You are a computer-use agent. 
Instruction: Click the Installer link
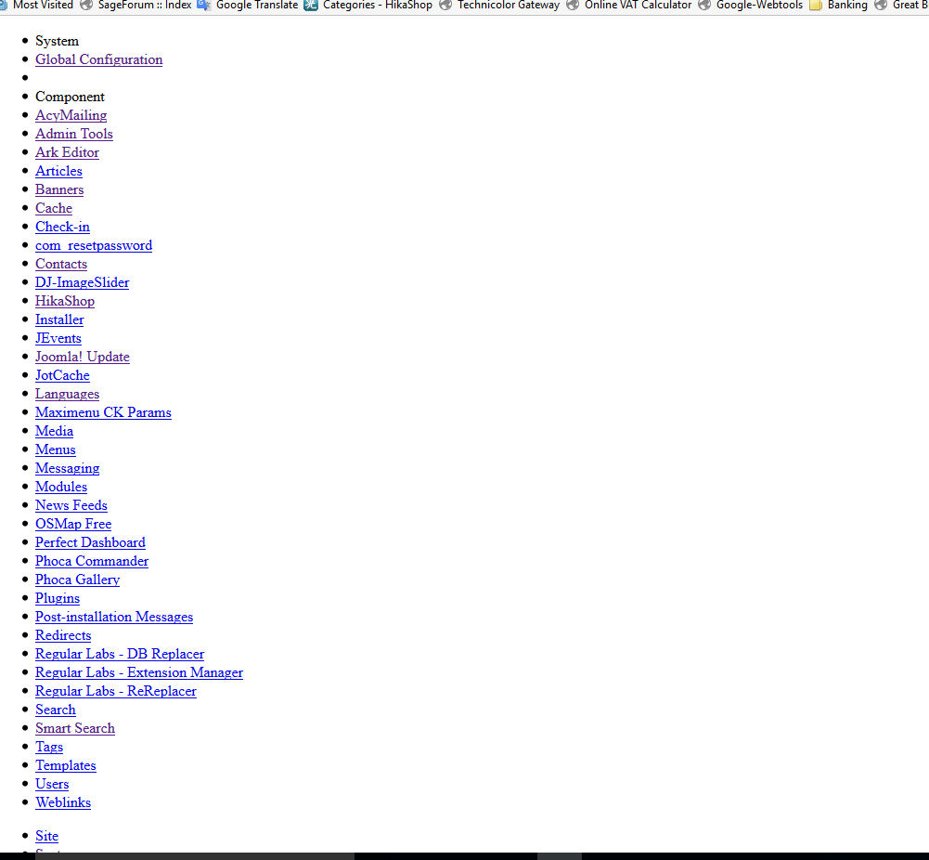tap(59, 319)
